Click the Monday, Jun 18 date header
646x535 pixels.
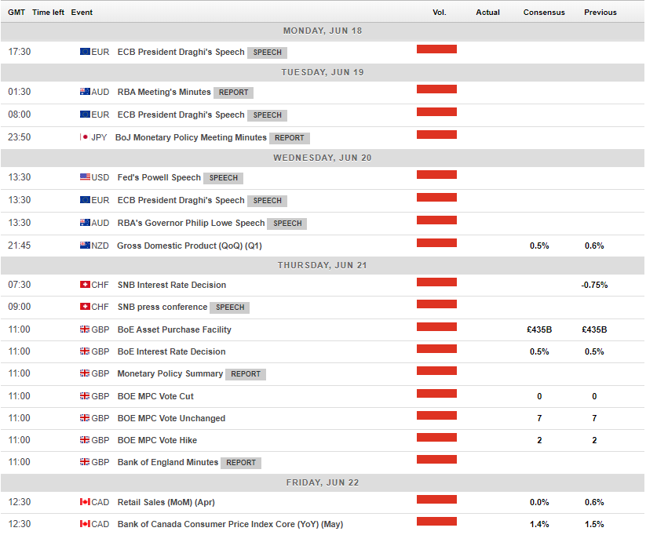coord(323,31)
